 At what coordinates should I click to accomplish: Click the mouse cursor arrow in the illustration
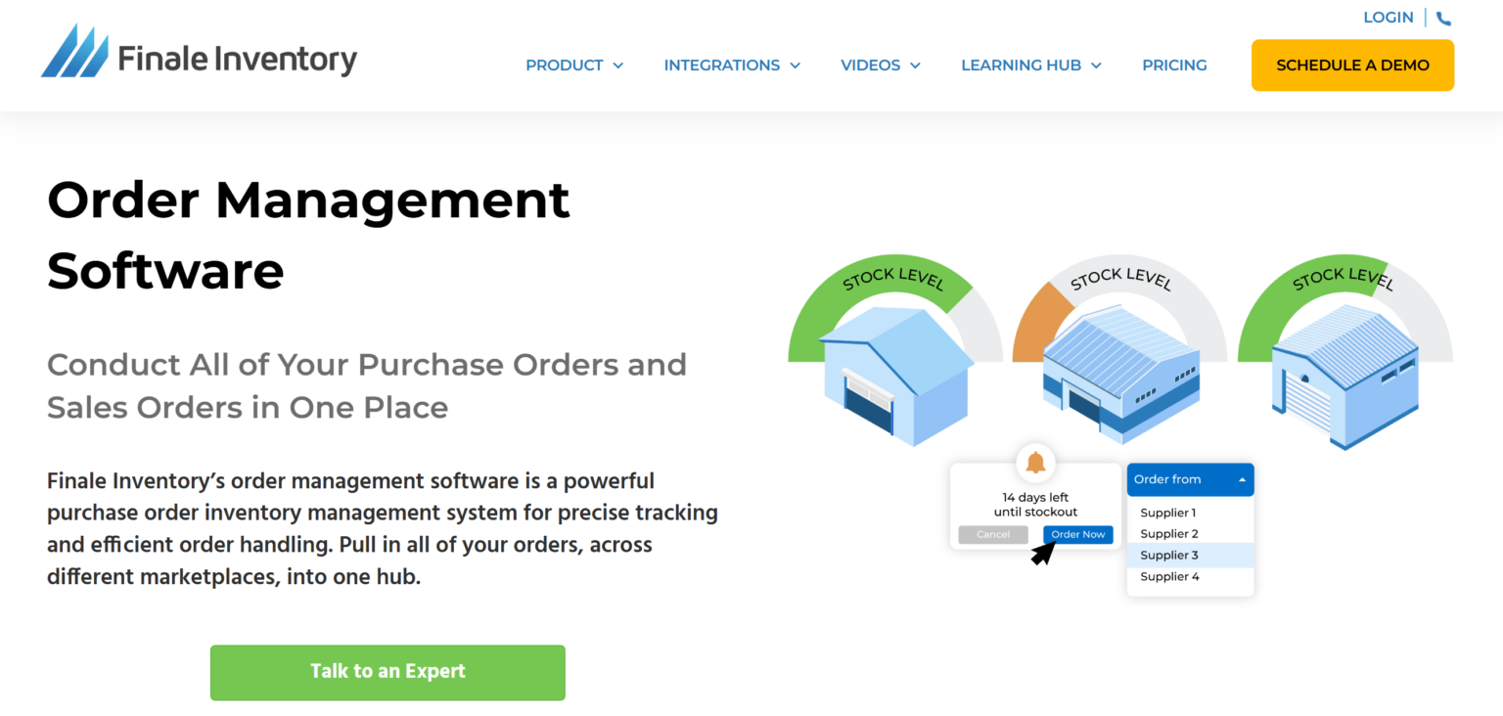coord(1043,553)
